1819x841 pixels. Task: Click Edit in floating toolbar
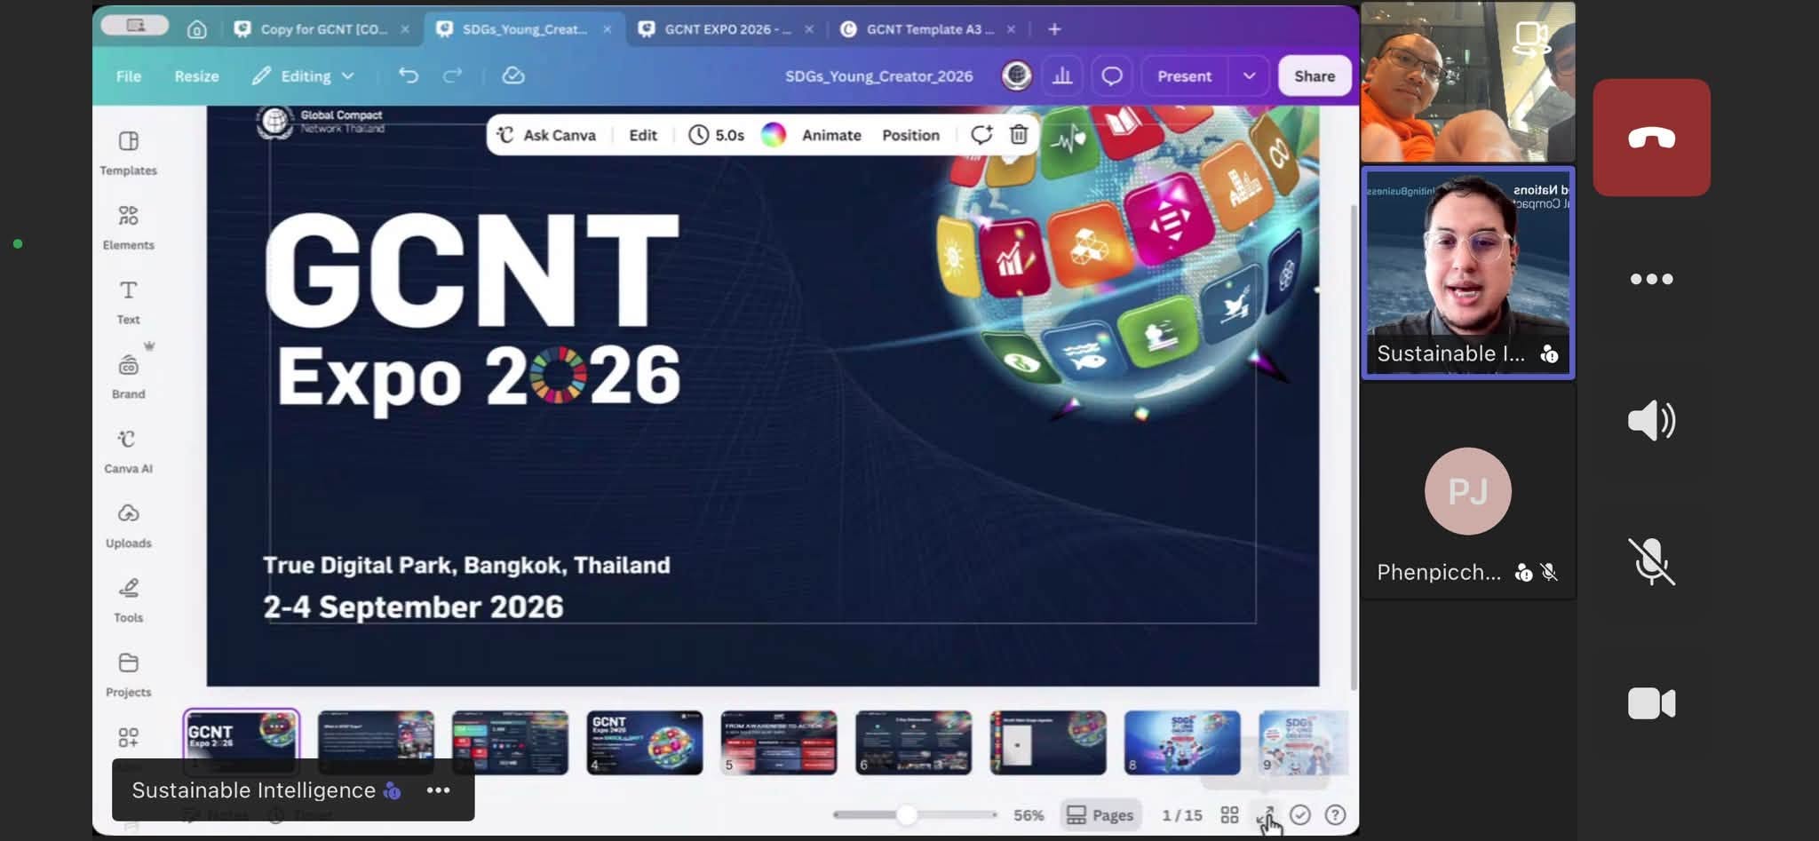[643, 135]
